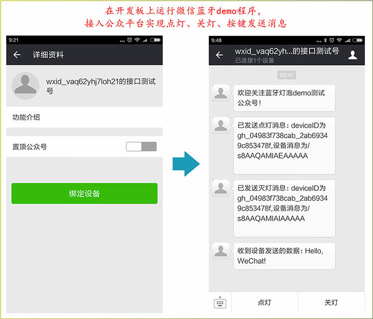
Task: Tap wxid_vaq62yh...的接口测试号 chat title
Action: [287, 51]
